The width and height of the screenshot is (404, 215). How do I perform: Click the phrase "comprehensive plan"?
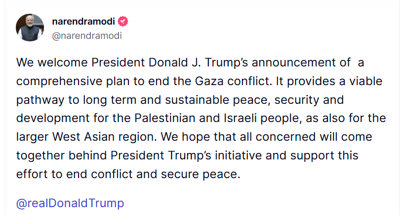point(71,81)
